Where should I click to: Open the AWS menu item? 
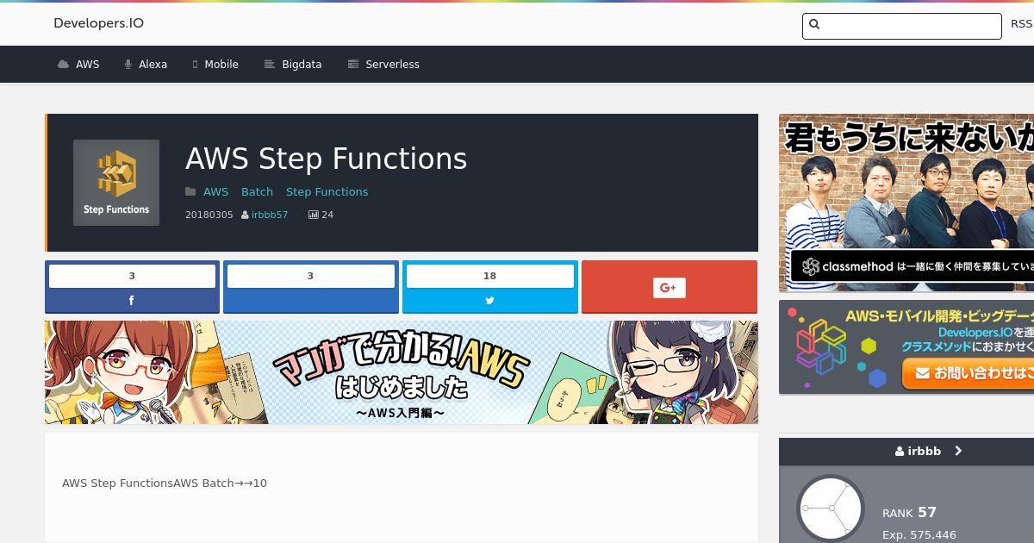(x=87, y=65)
